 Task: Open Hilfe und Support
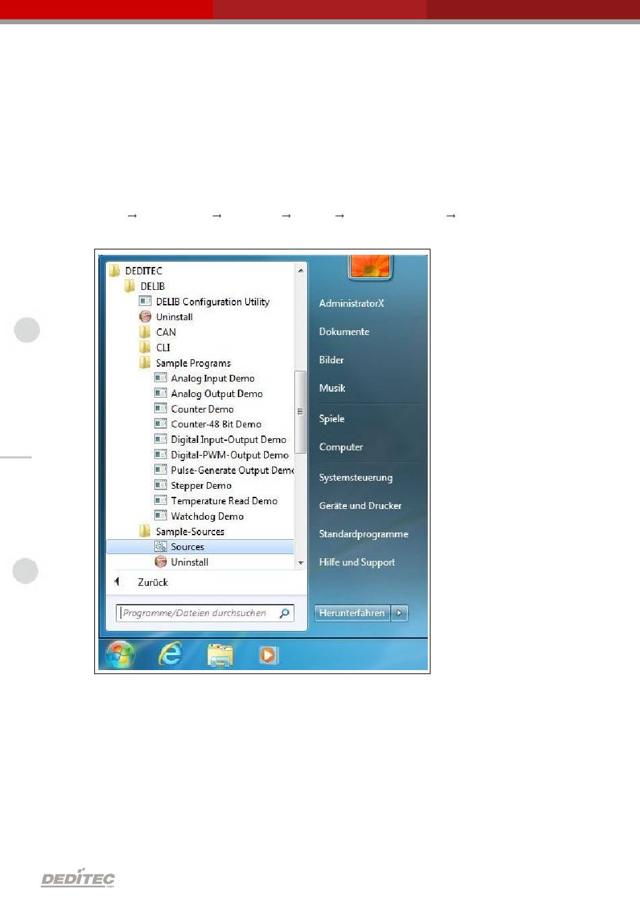click(x=357, y=562)
